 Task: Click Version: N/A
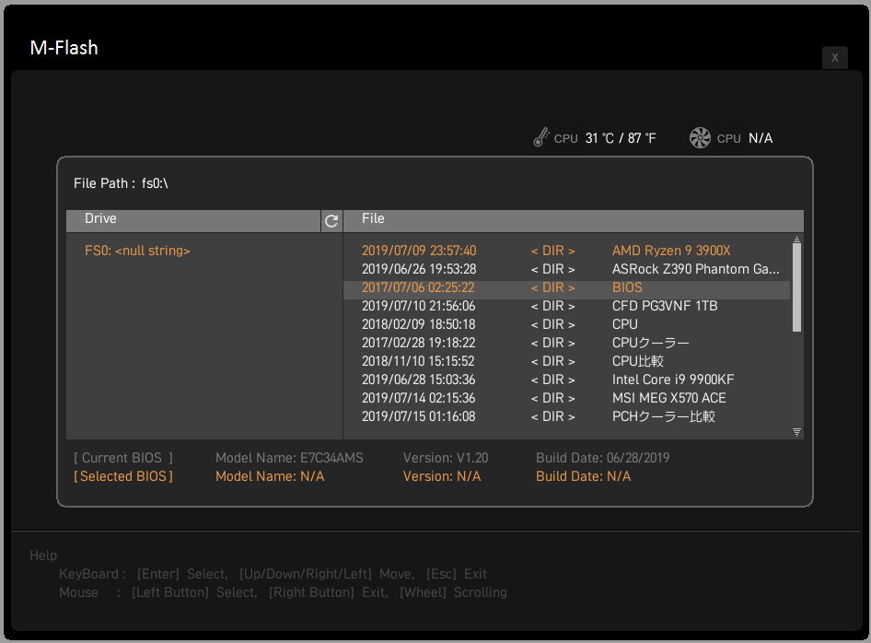coord(442,476)
